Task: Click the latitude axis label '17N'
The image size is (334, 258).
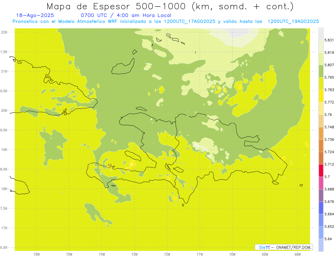Action: (4, 228)
